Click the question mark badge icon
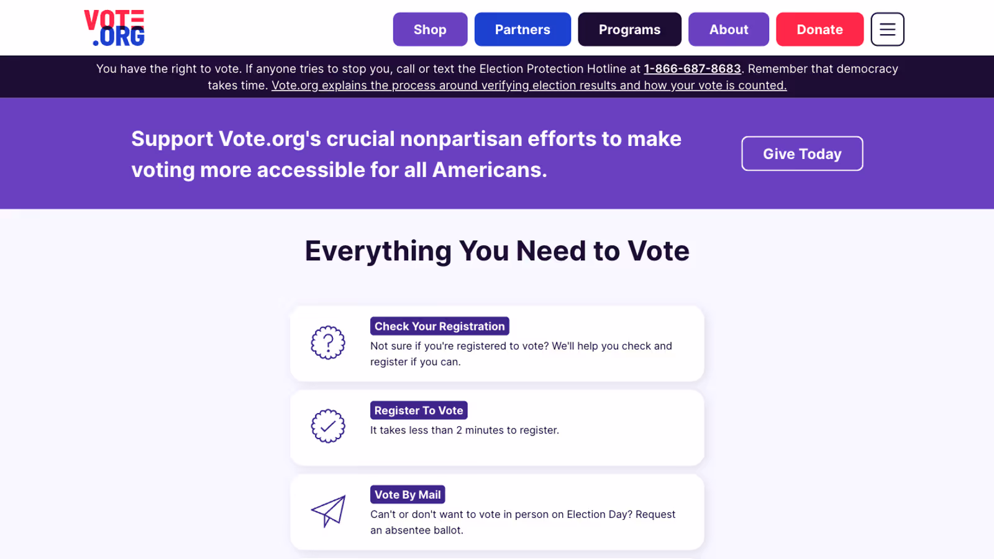Viewport: 994px width, 559px height. [x=328, y=343]
